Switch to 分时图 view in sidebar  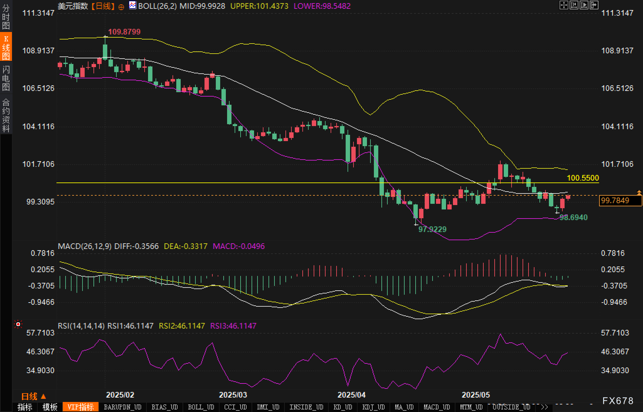6,16
